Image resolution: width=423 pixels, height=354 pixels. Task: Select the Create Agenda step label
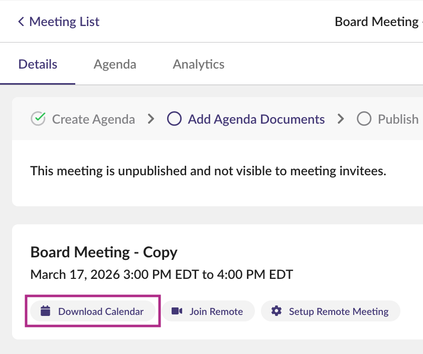tap(93, 119)
